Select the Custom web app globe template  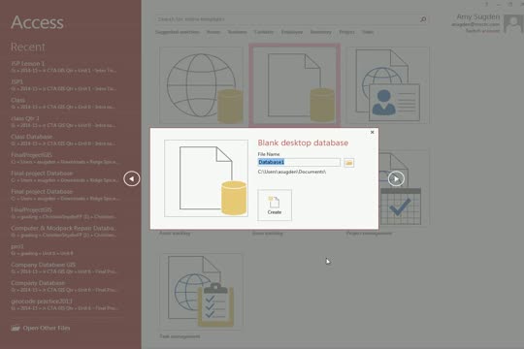pyautogui.click(x=201, y=85)
